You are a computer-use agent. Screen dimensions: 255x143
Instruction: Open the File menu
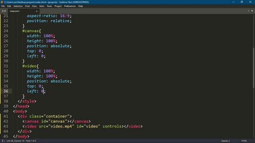tap(3, 6)
